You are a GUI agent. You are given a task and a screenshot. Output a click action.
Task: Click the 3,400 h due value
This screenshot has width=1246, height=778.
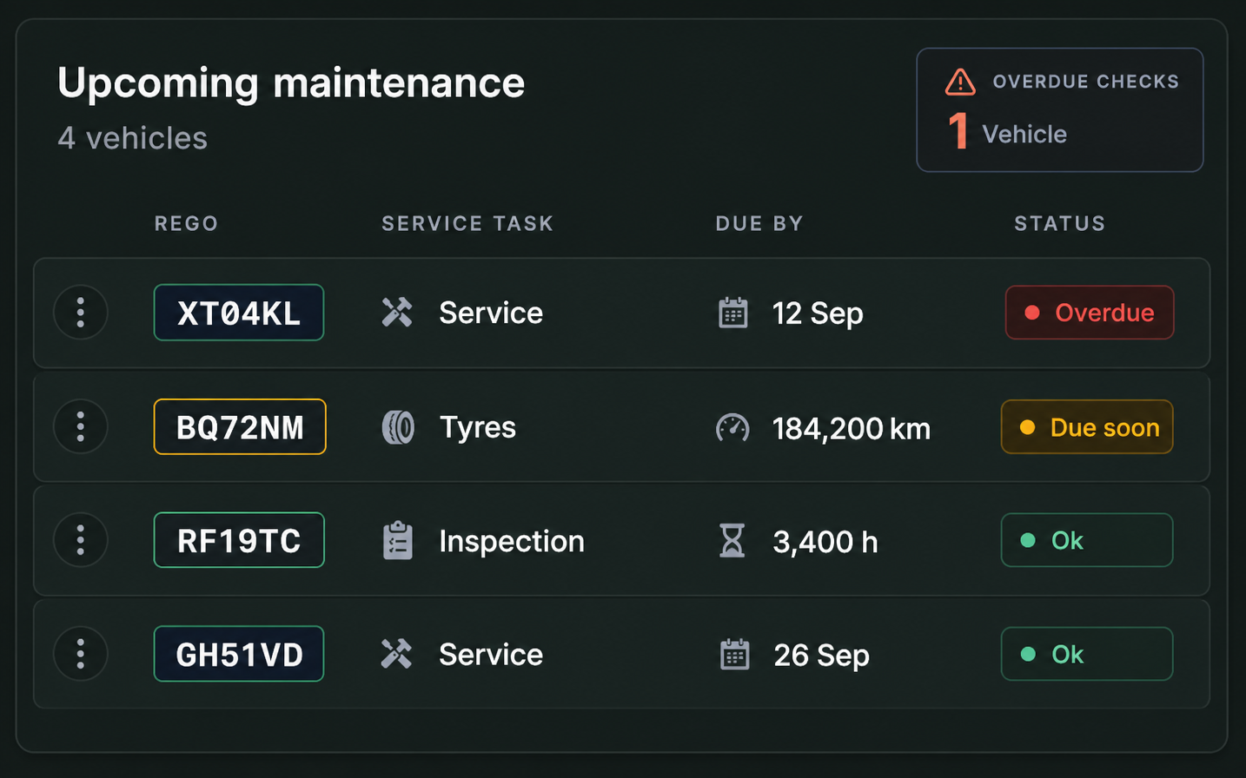(x=825, y=542)
